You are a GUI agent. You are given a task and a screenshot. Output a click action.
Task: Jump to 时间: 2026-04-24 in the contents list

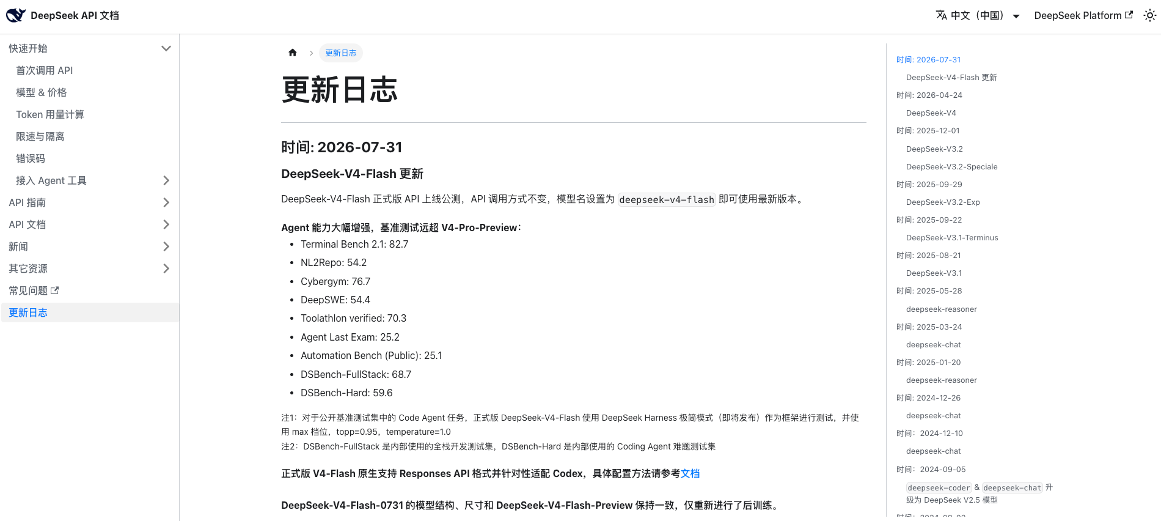(x=929, y=95)
